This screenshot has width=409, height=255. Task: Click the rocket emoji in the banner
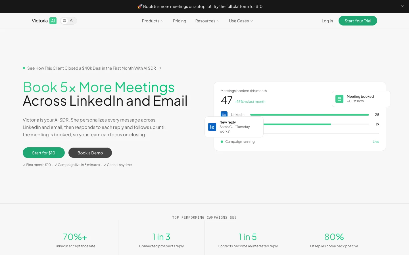140,6
